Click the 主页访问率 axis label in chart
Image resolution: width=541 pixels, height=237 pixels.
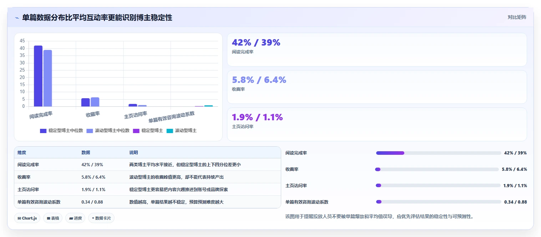(x=136, y=115)
